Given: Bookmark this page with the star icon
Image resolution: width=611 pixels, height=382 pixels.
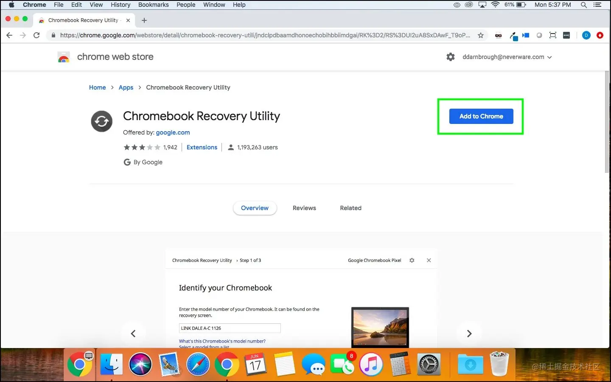Looking at the screenshot, I should pyautogui.click(x=481, y=35).
